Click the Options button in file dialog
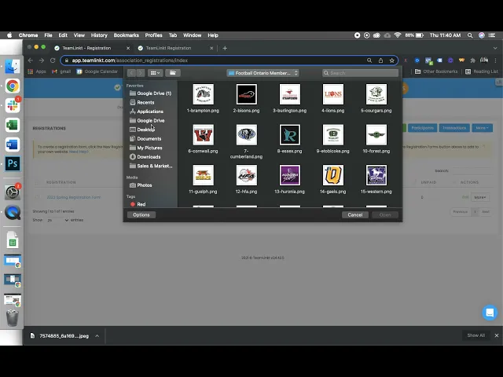 (141, 214)
